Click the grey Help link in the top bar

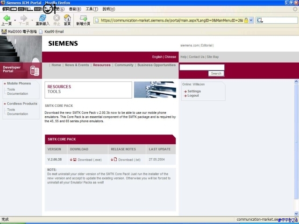point(184,57)
